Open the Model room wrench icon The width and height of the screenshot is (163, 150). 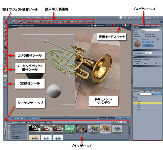pyautogui.click(x=125, y=18)
